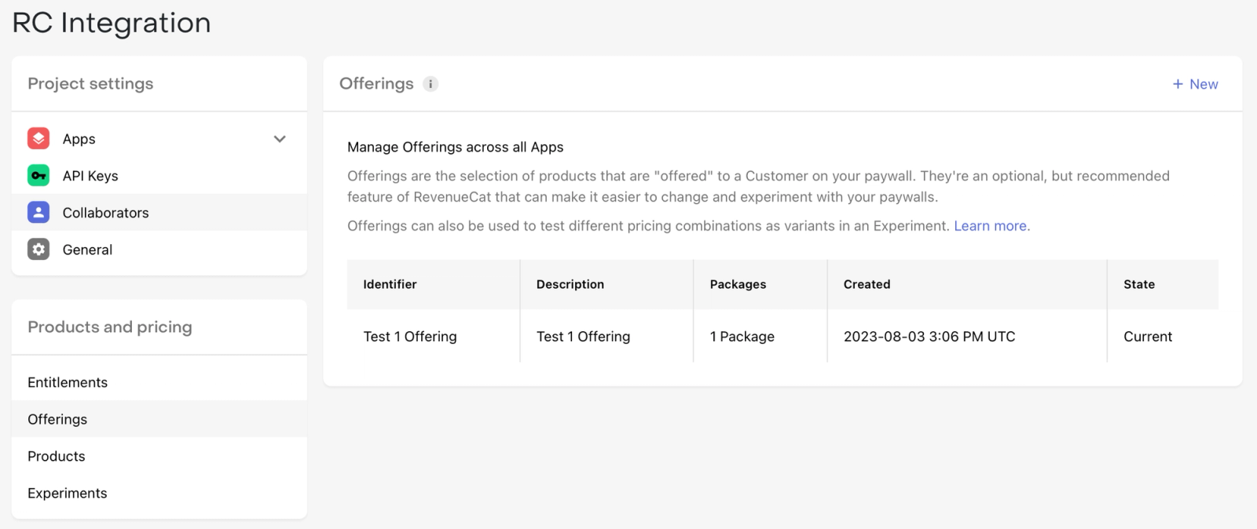Click the Identifier column header
Image resolution: width=1257 pixels, height=529 pixels.
click(390, 284)
